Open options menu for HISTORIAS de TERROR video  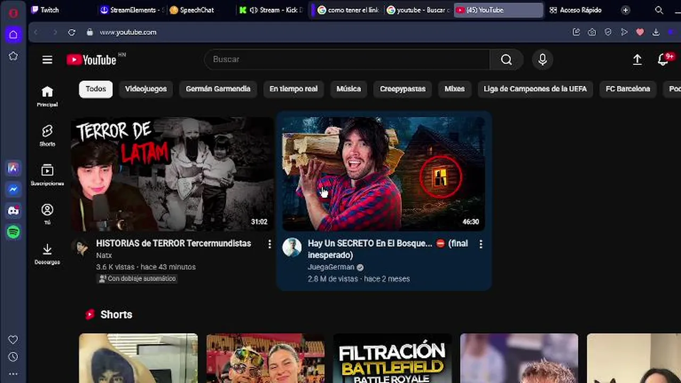(270, 244)
